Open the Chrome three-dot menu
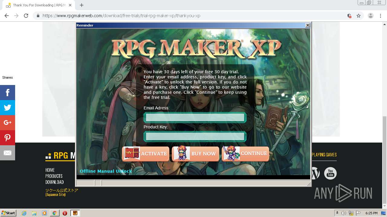 (x=380, y=16)
